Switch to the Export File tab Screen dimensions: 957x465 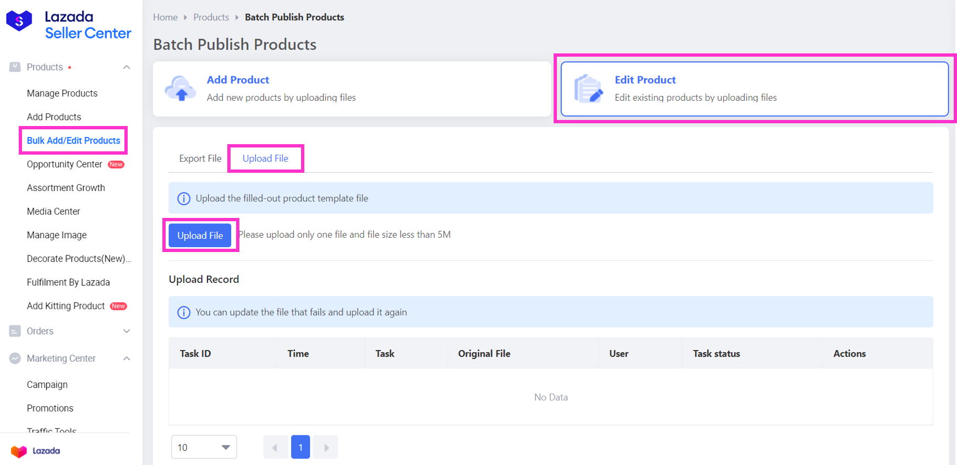200,158
